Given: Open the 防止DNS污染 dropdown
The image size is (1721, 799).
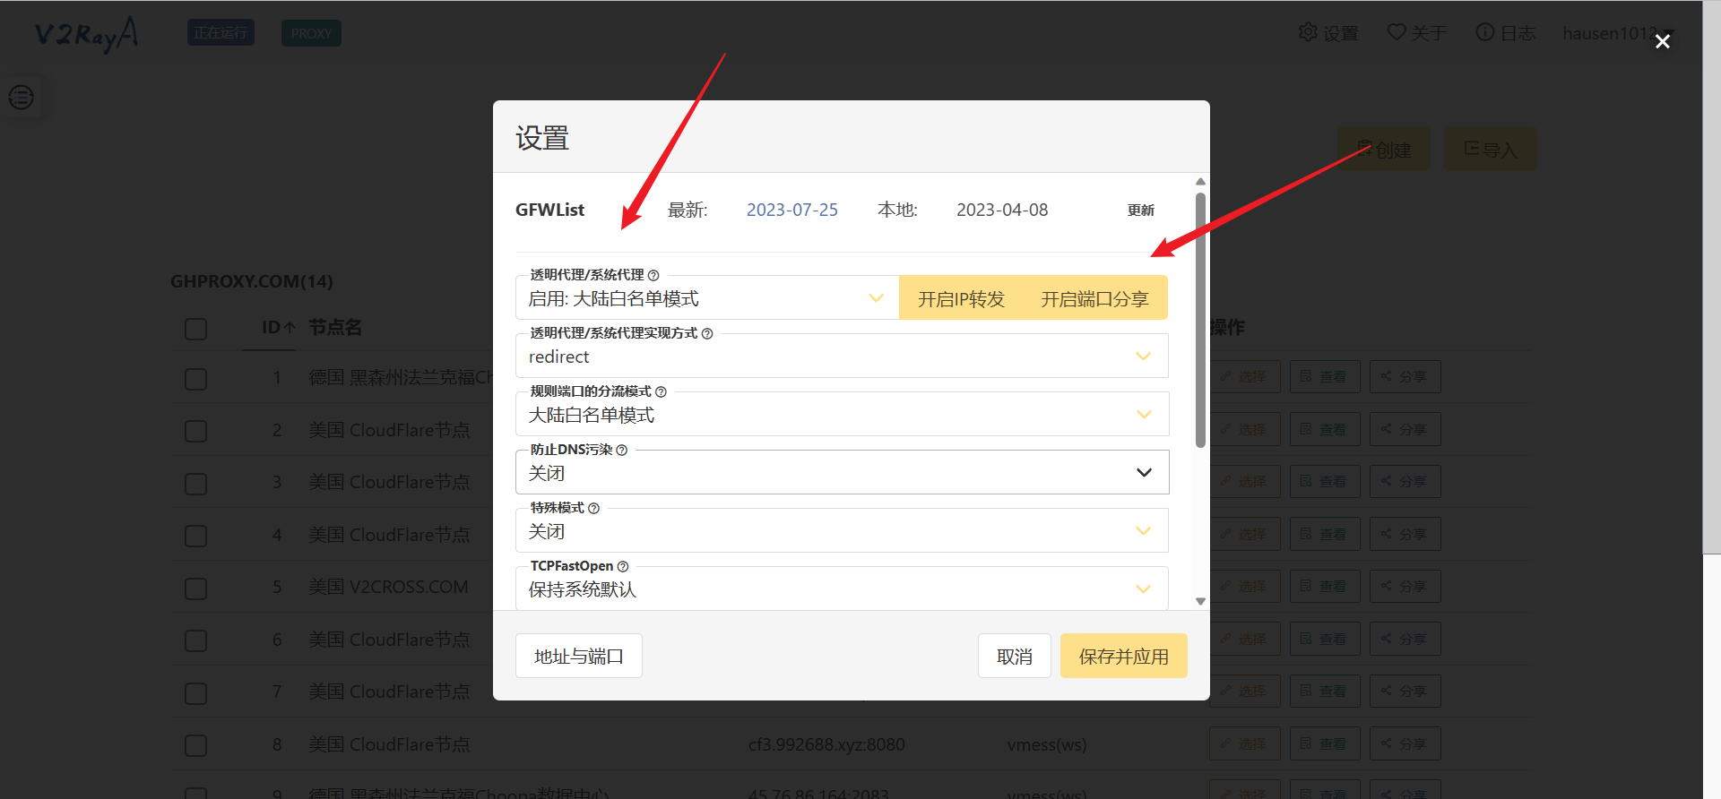Looking at the screenshot, I should pyautogui.click(x=842, y=473).
